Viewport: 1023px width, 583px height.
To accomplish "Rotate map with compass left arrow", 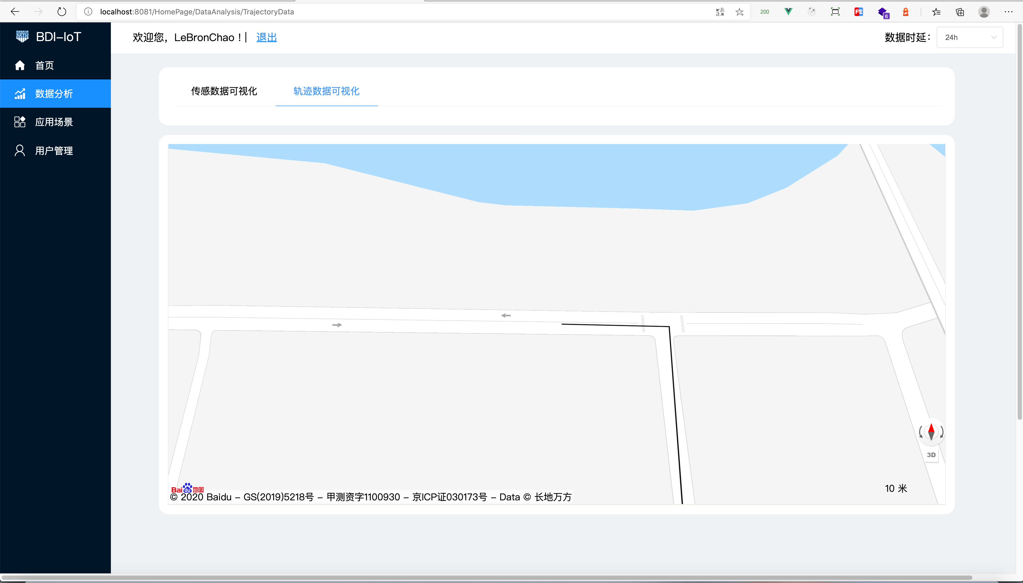I will tap(921, 432).
